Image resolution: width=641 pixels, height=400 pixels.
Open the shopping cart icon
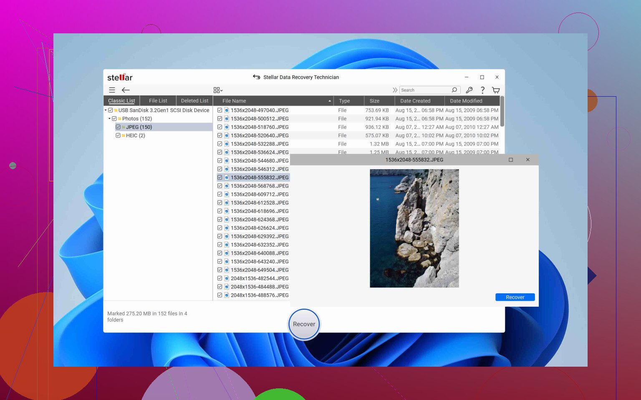tap(496, 90)
